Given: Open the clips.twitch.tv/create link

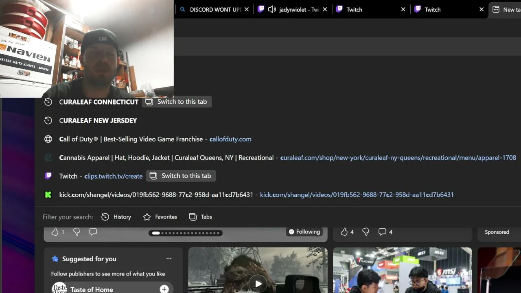Looking at the screenshot, I should [x=114, y=176].
